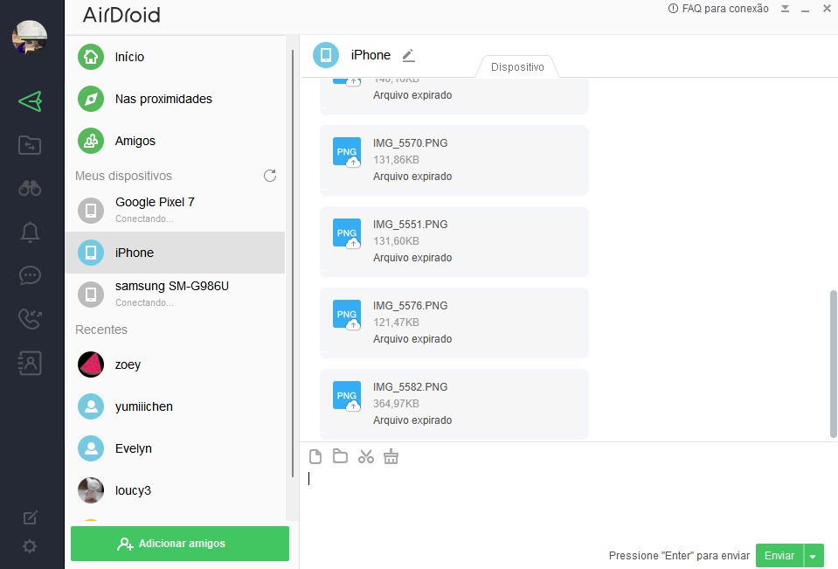This screenshot has height=569, width=838.
Task: Collapse the window via the chevron near FAQ
Action: click(784, 9)
